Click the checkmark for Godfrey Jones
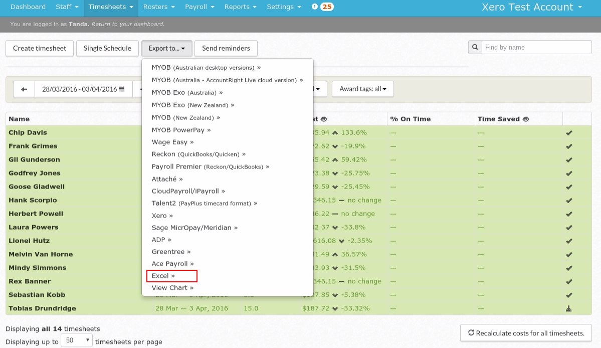601x348 pixels. pos(569,173)
